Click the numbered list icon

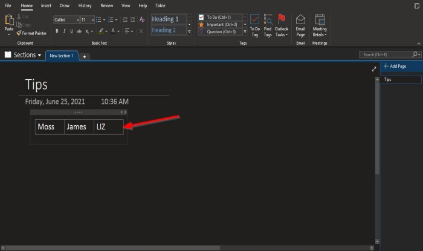[111, 19]
